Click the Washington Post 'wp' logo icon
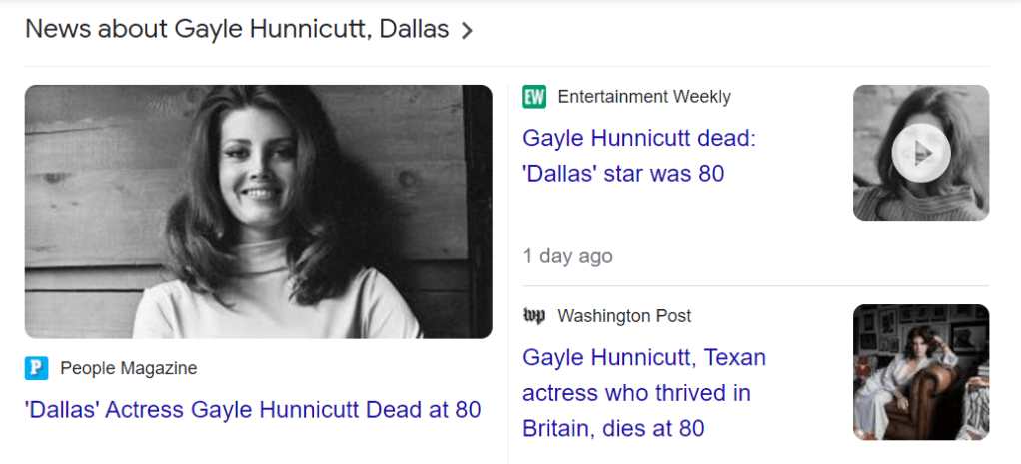The height and width of the screenshot is (464, 1021). (534, 316)
